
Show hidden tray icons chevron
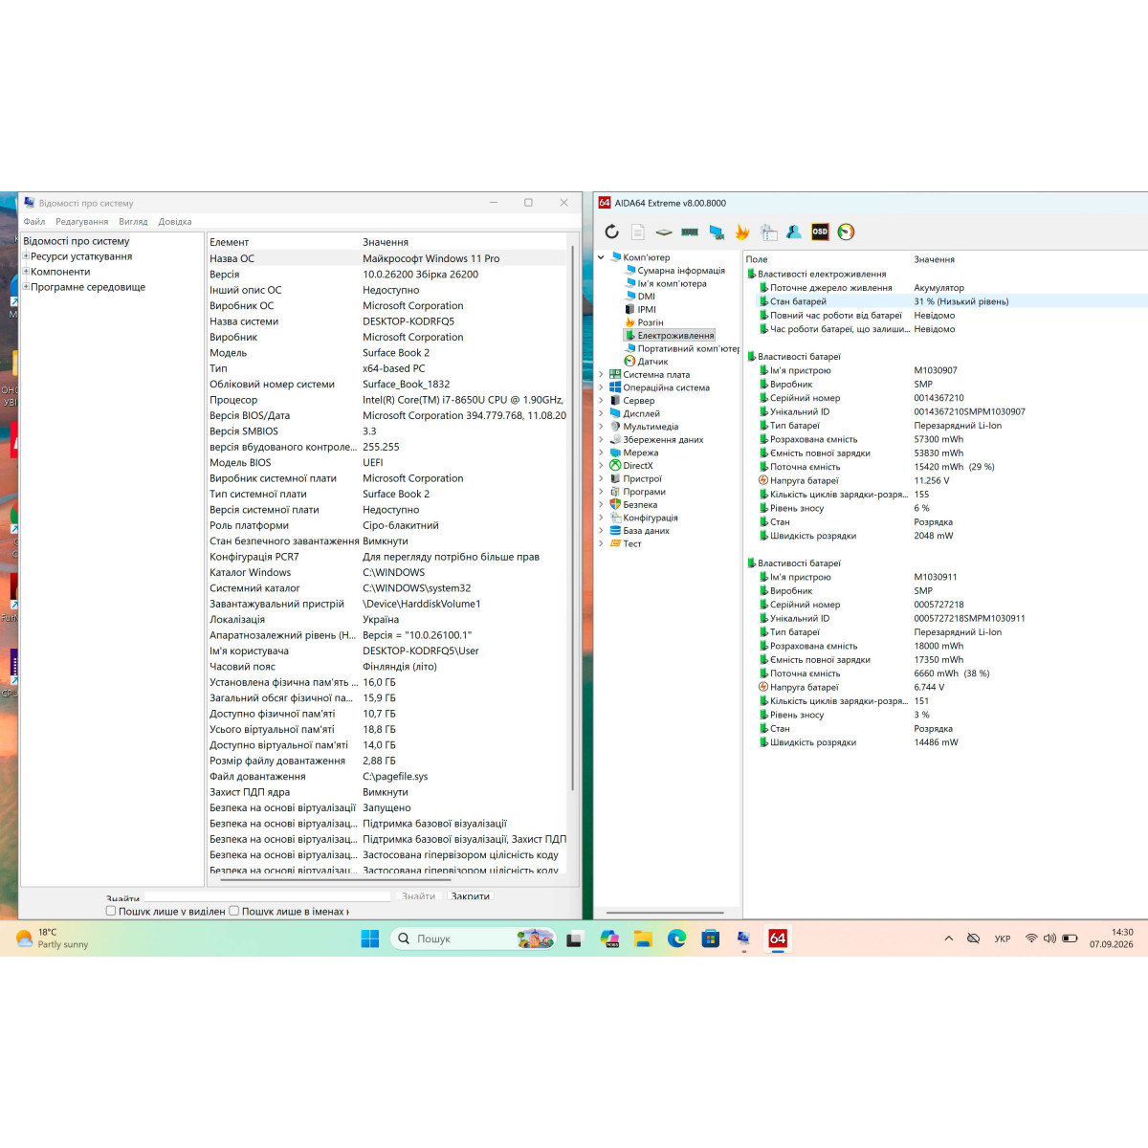click(x=948, y=938)
